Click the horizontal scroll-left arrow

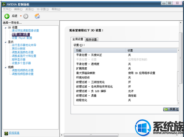click(x=62, y=135)
